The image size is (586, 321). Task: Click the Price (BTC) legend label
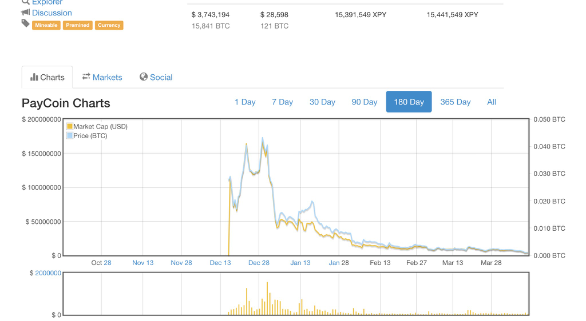90,136
